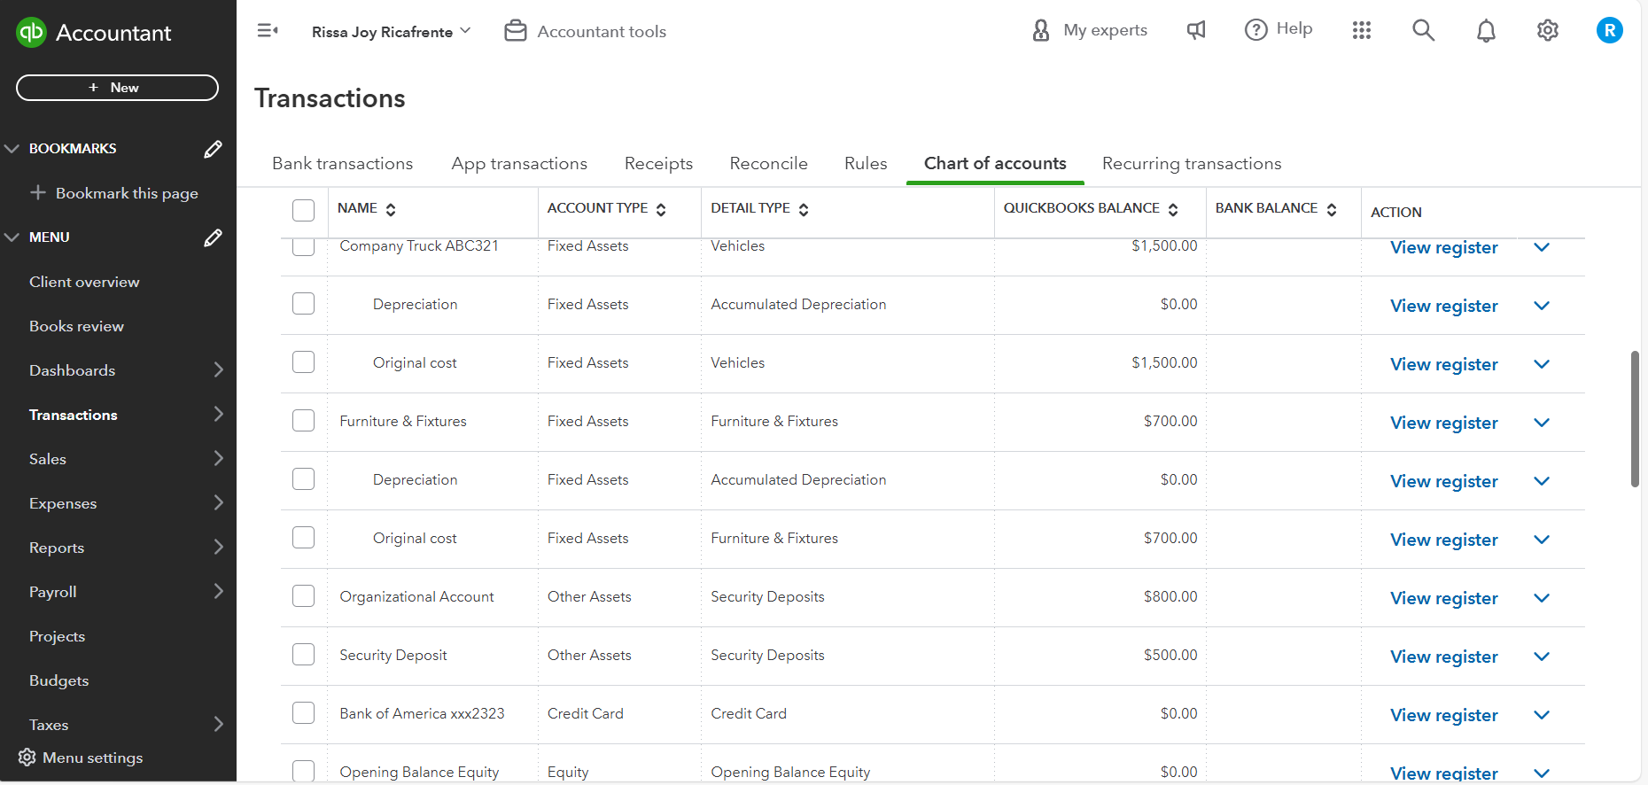The height and width of the screenshot is (785, 1648).
Task: Sort by Account Type column arrows
Action: tap(661, 210)
